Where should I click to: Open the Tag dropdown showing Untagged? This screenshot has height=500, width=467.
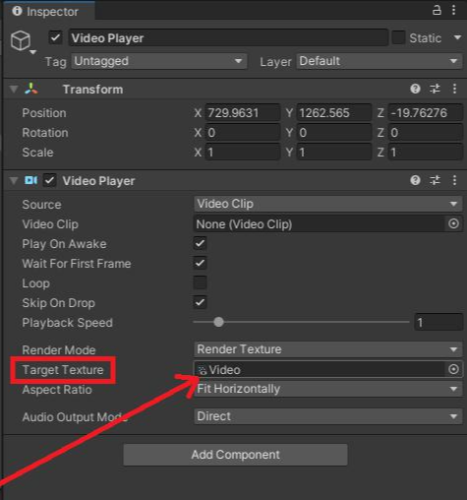coord(159,61)
